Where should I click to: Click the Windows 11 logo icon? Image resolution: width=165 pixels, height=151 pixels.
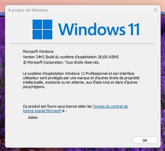(42, 30)
